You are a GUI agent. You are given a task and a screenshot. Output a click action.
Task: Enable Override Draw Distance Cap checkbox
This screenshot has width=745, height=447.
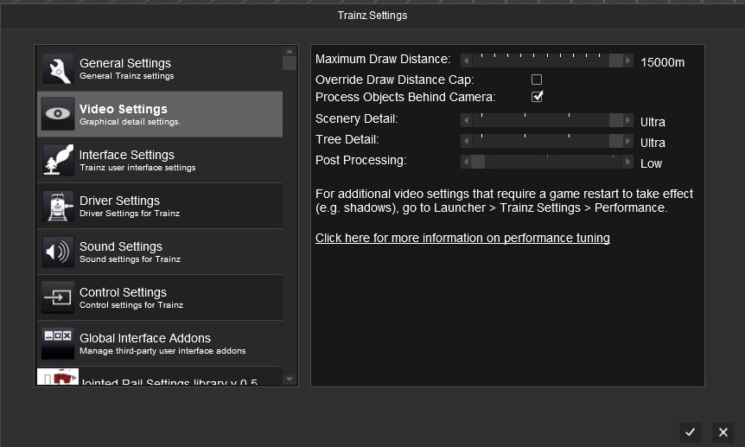pos(537,80)
